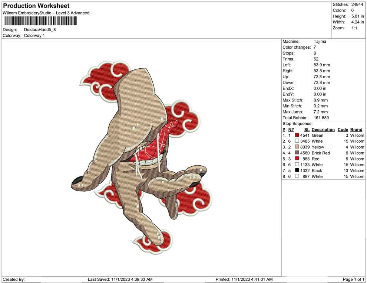Click the stitch count "4541" in stop 1

305,136
